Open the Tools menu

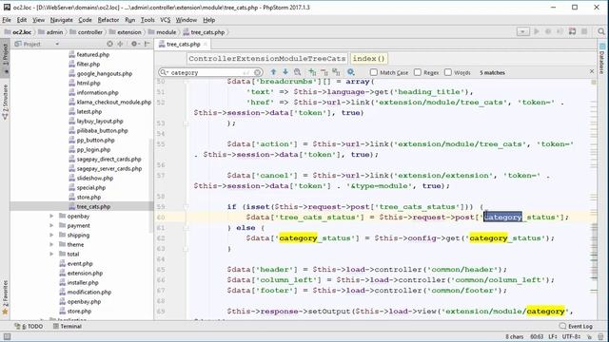click(147, 20)
